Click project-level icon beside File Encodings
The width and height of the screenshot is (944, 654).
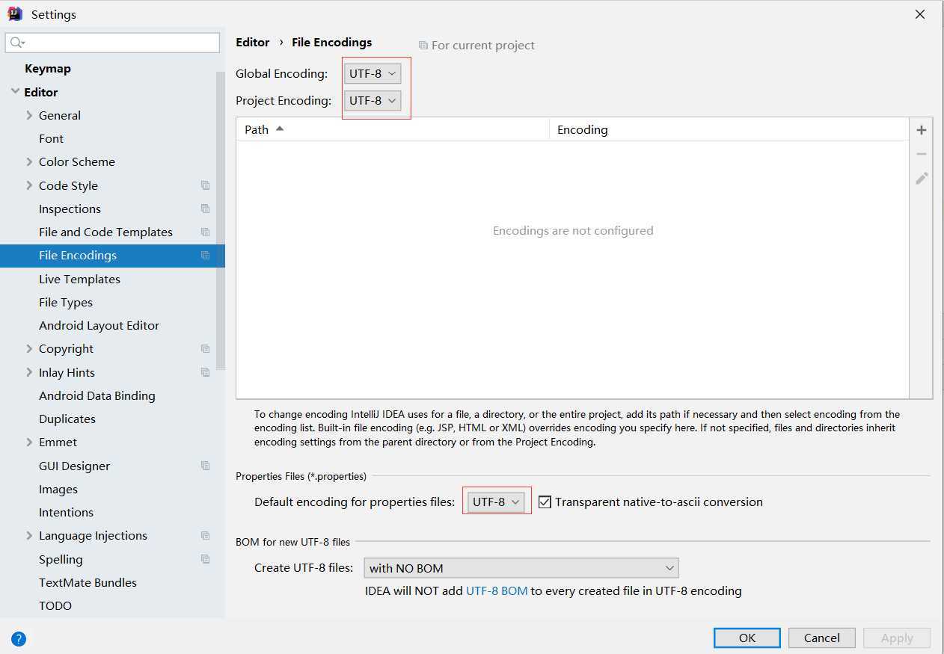[205, 255]
